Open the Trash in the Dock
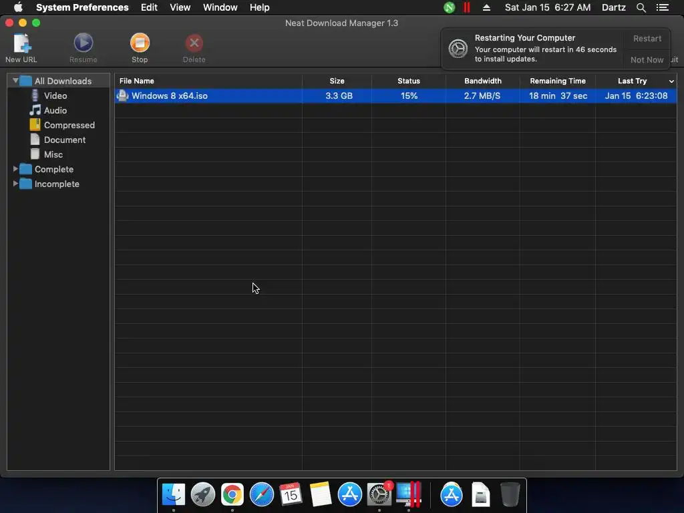The height and width of the screenshot is (513, 684). 510,495
